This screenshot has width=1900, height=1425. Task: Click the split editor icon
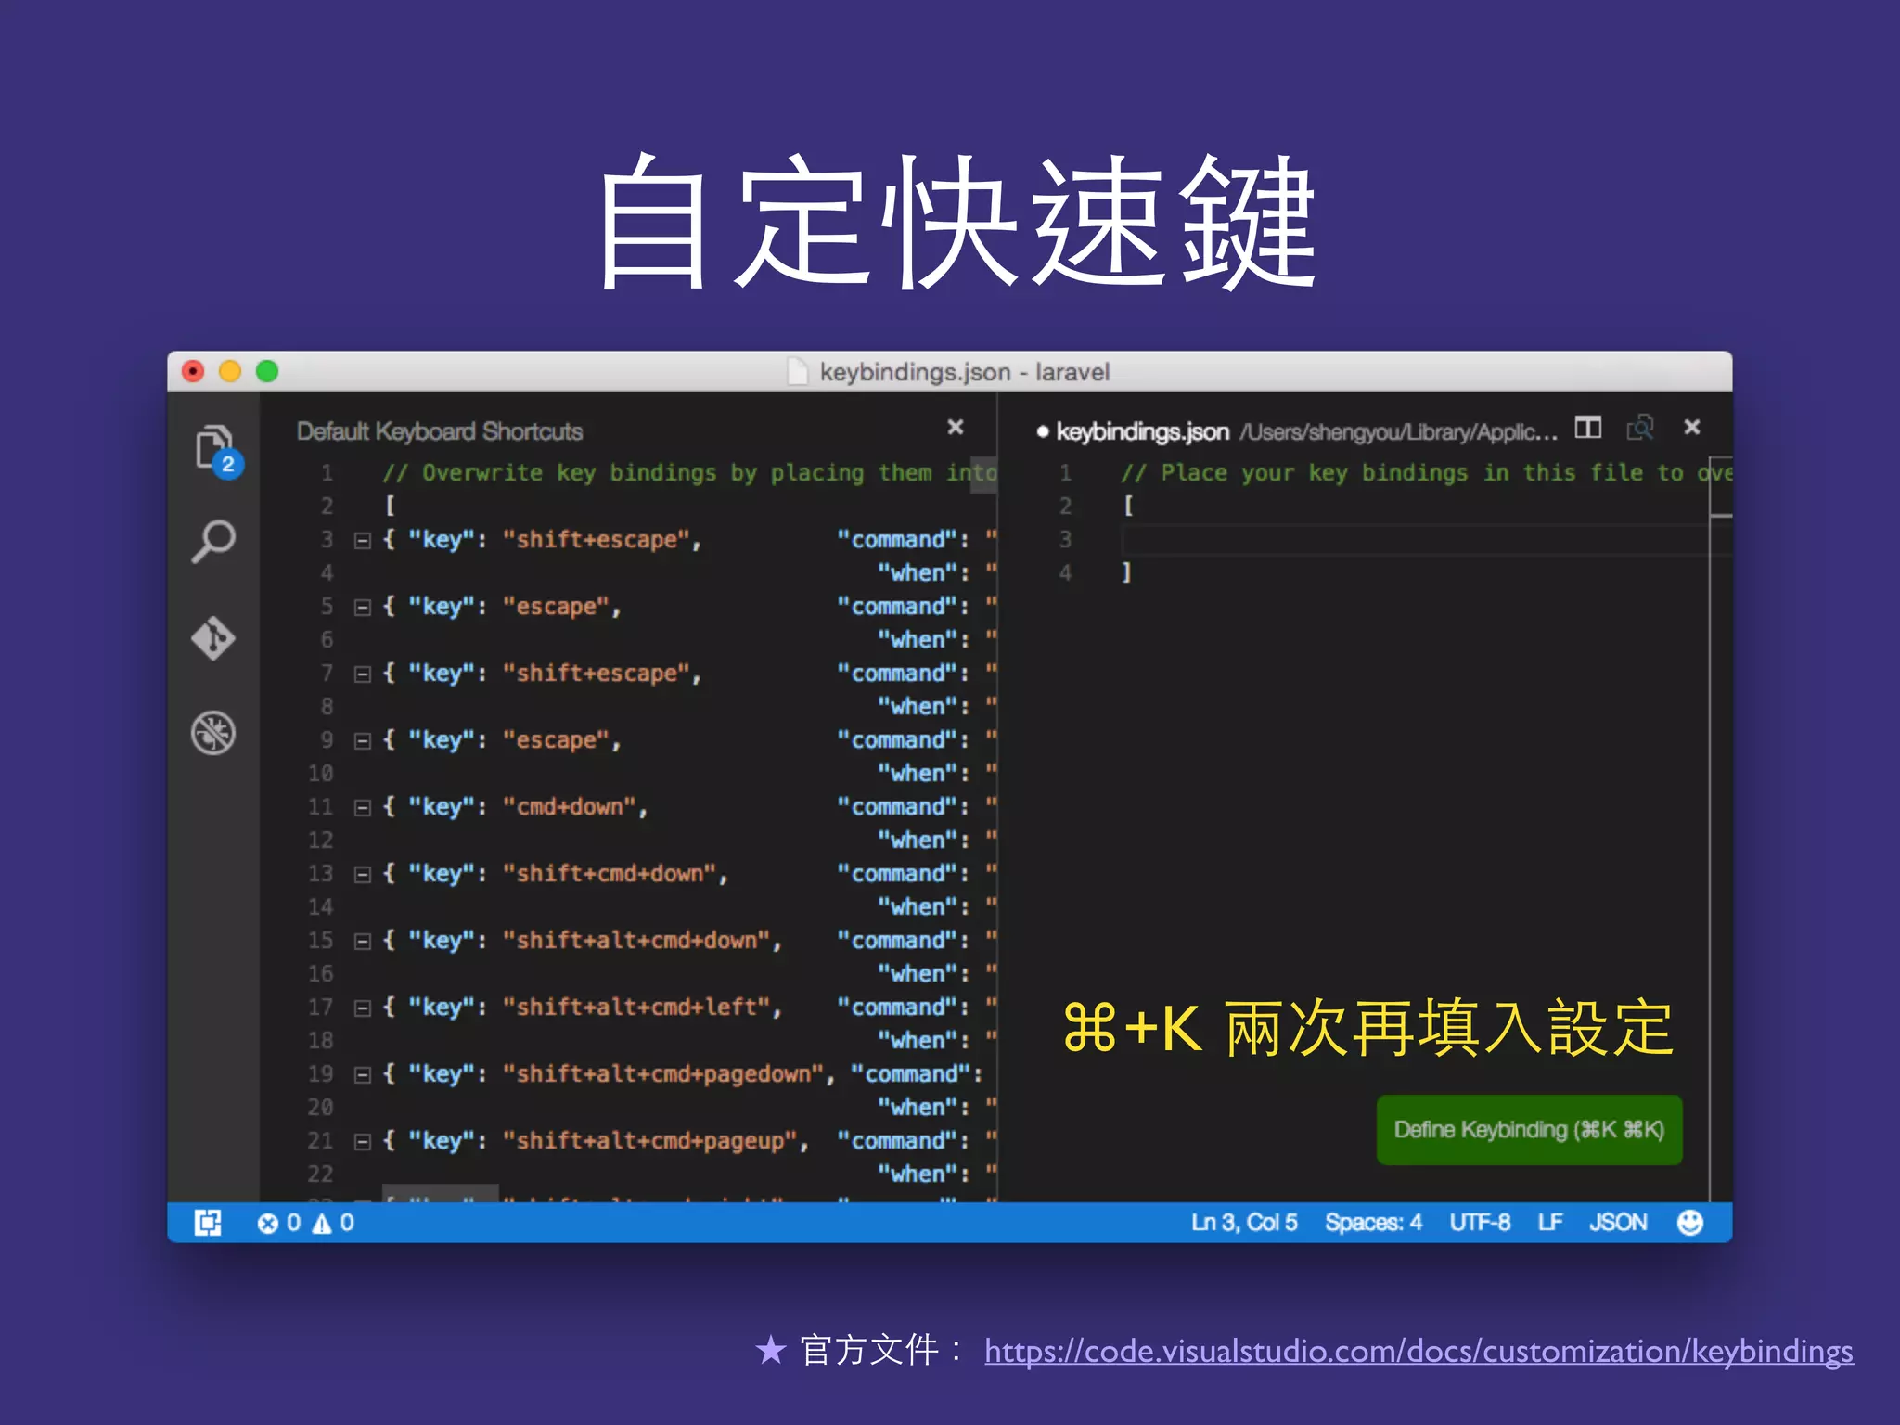point(1588,428)
